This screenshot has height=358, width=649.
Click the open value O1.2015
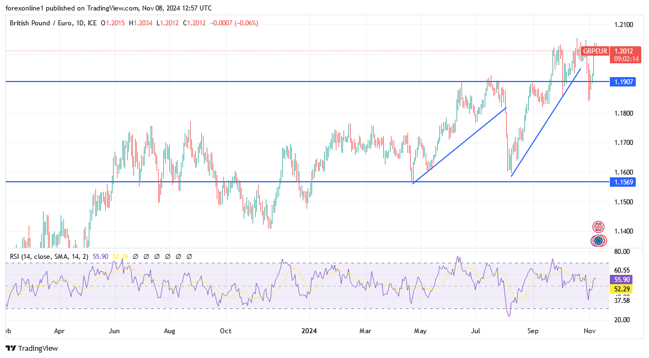pyautogui.click(x=112, y=23)
